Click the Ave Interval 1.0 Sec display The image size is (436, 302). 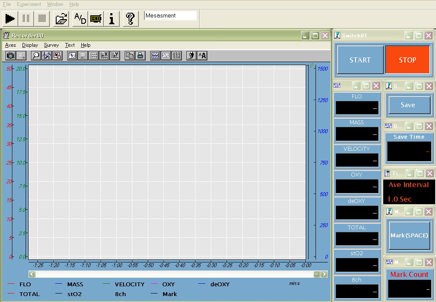tap(409, 192)
